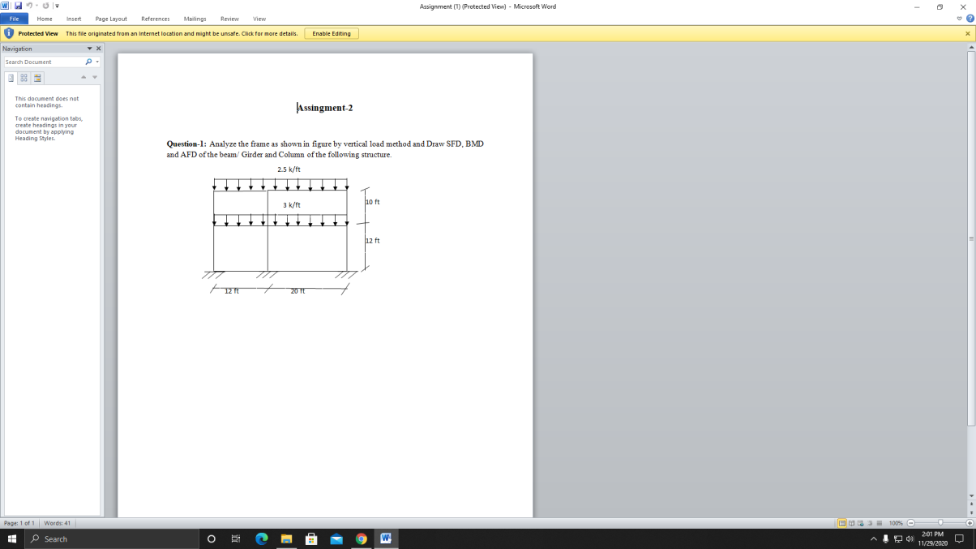The width and height of the screenshot is (976, 549).
Task: Keep Print Layout view selected
Action: [x=841, y=523]
